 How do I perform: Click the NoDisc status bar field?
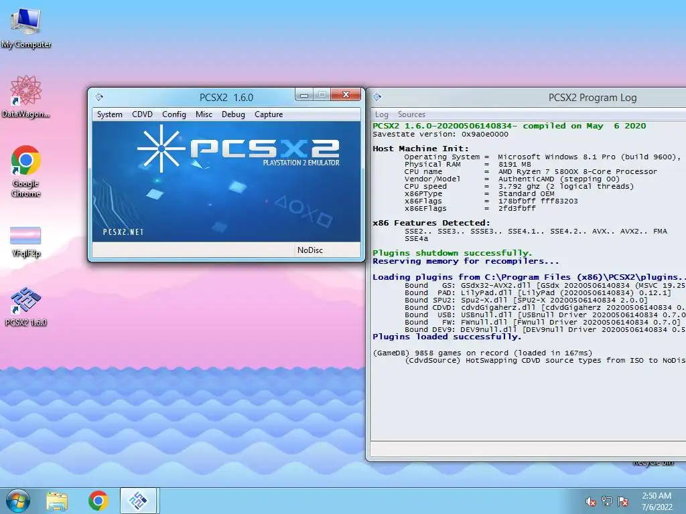[326, 250]
